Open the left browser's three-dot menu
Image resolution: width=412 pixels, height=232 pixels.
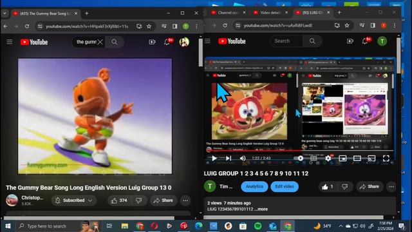[196, 26]
